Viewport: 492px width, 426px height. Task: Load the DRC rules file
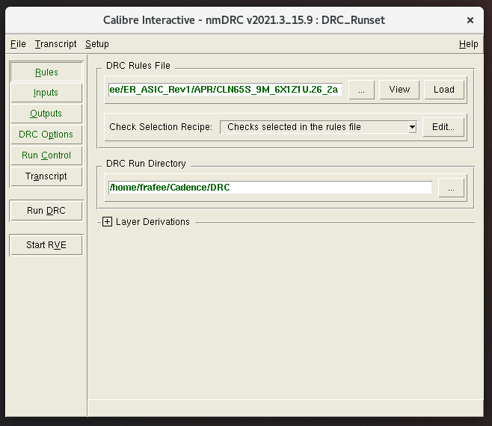click(444, 90)
